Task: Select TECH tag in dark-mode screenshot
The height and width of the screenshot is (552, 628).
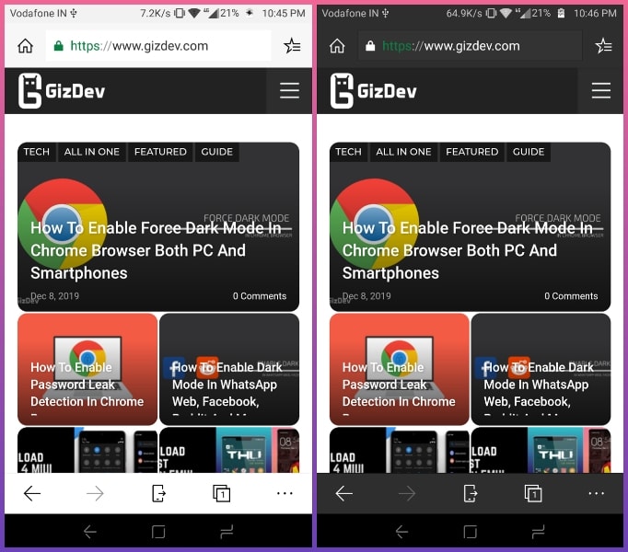Action: [x=348, y=152]
